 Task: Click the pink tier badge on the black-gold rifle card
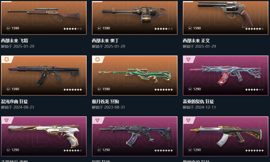pos(188,120)
